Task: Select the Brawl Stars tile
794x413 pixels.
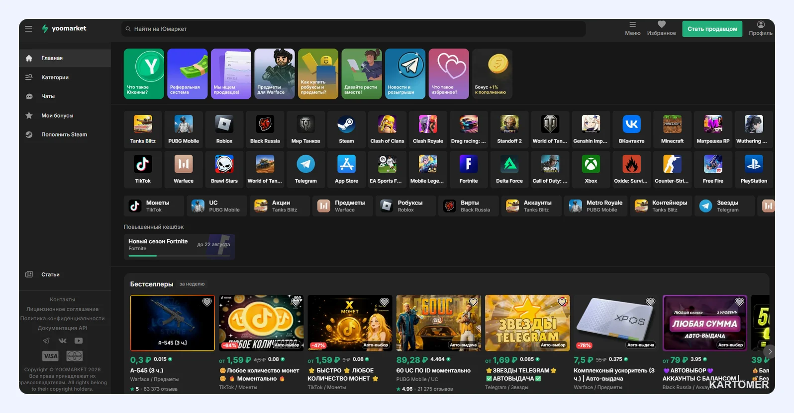Action: click(224, 169)
